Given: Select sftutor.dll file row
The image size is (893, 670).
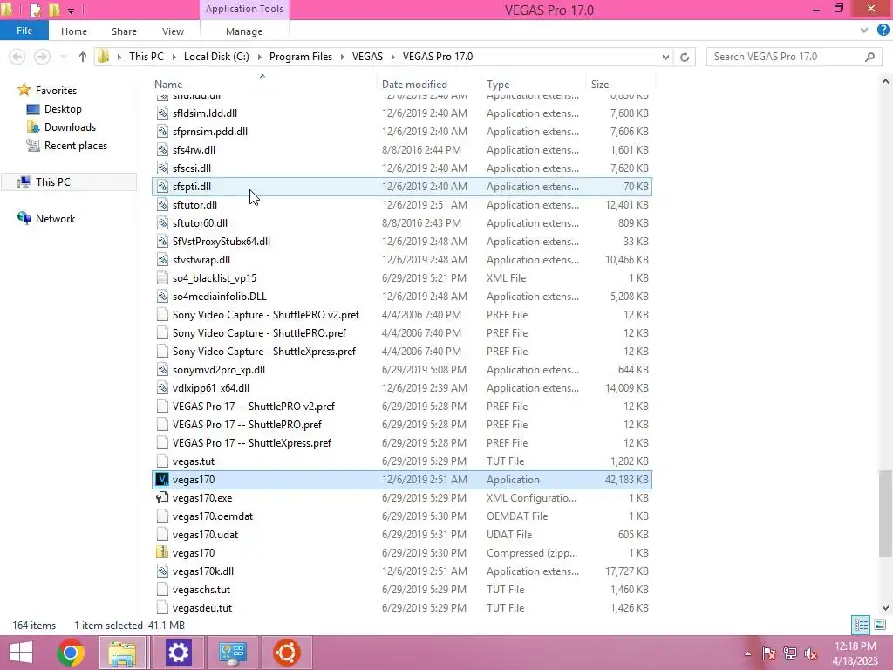Looking at the screenshot, I should 402,204.
